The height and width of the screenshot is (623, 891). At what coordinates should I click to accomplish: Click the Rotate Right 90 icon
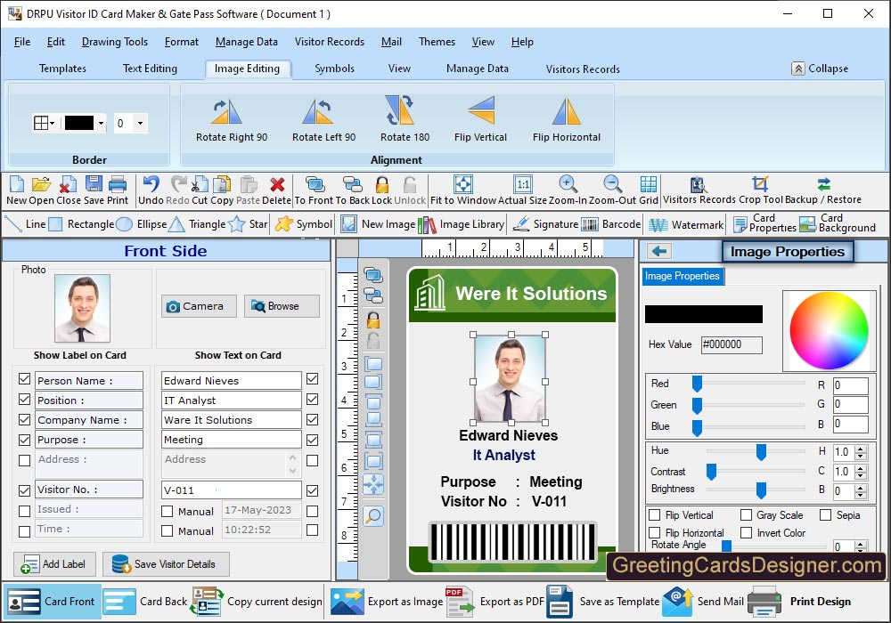[226, 111]
